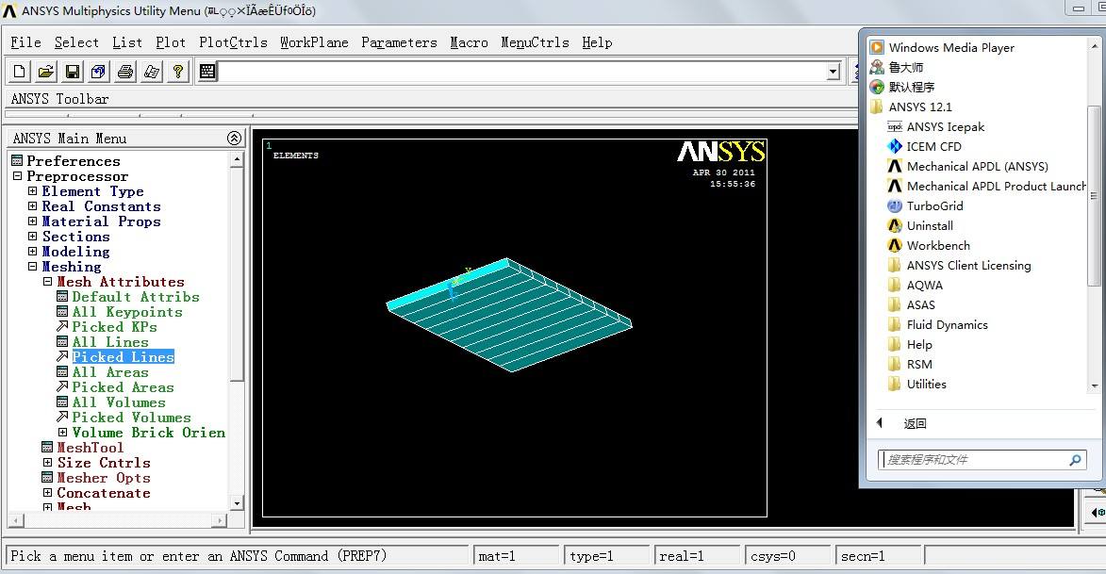Collapse the Meshing tree node
This screenshot has height=574, width=1106.
click(x=32, y=267)
